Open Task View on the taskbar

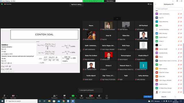[x=45, y=101]
